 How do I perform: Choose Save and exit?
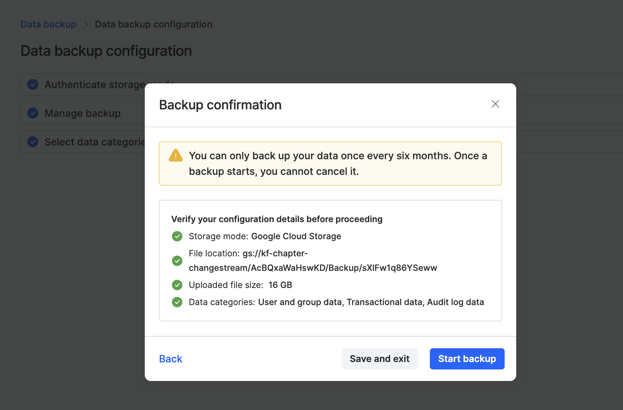(x=380, y=359)
